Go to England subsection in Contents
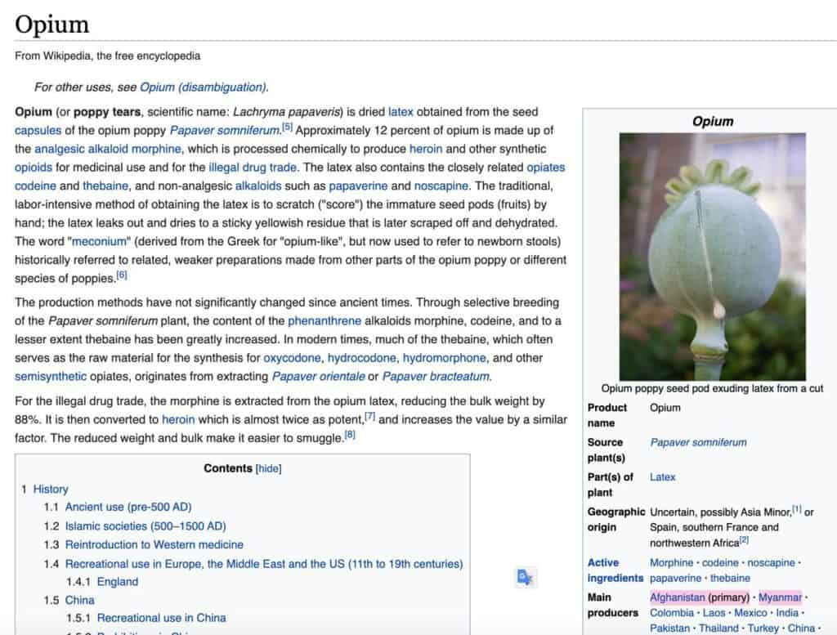The image size is (837, 635). [117, 582]
